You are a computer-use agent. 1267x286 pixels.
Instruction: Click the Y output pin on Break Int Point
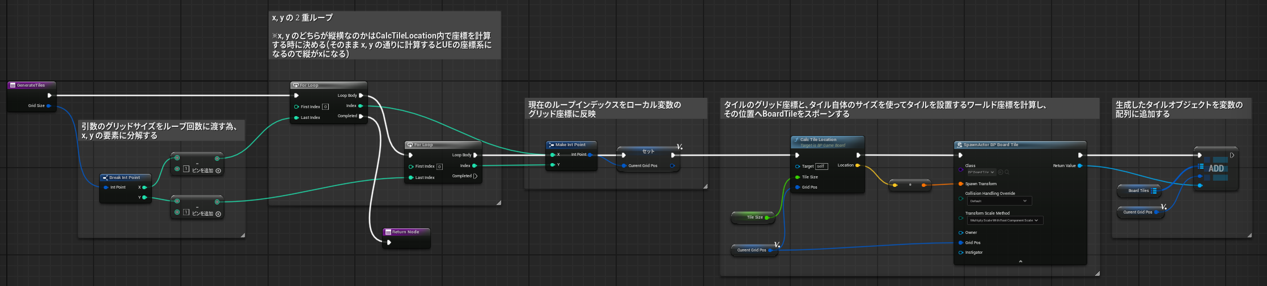click(145, 198)
